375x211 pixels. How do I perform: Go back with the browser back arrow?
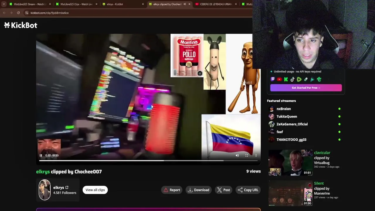tap(4, 13)
